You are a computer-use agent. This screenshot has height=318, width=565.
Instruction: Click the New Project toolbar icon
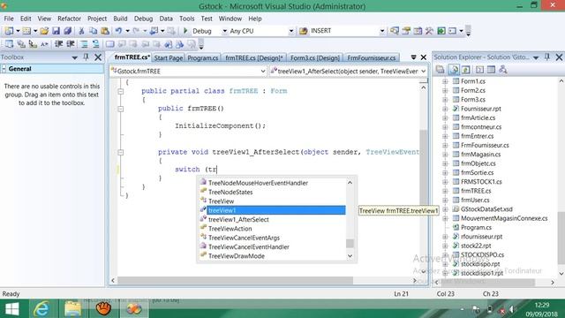(x=9, y=31)
